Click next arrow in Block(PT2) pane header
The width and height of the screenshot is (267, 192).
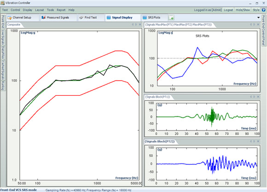(254, 141)
